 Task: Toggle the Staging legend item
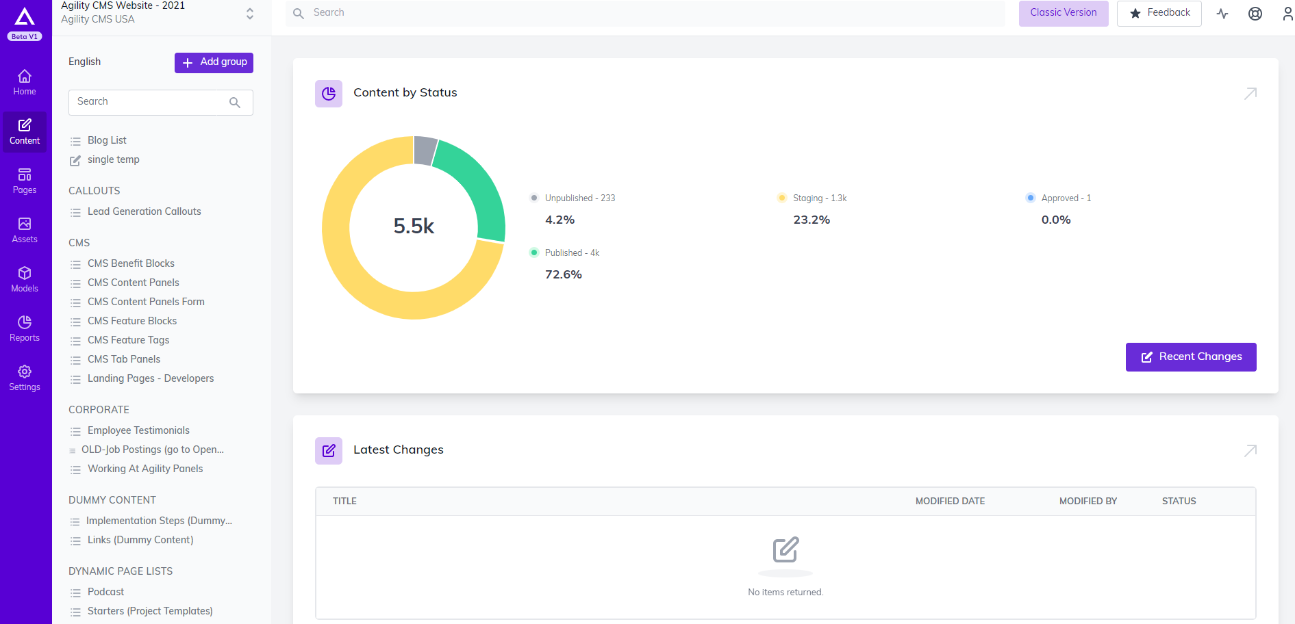click(x=819, y=198)
